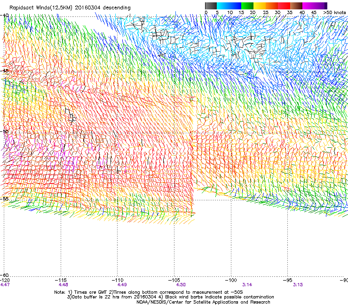
Task: Click the '20160304' date in the title
Action: click(87, 8)
